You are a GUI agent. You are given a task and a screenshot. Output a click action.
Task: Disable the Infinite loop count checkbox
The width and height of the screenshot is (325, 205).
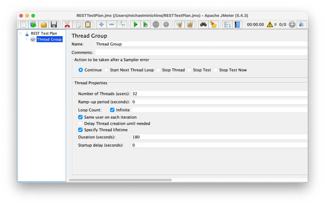coord(112,110)
